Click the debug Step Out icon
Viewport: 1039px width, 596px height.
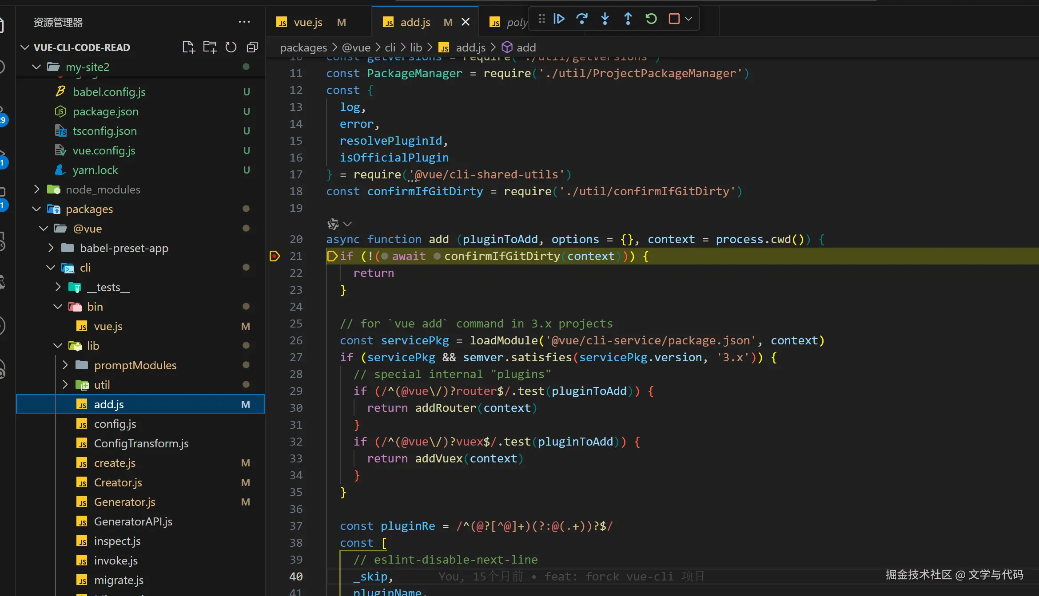pyautogui.click(x=628, y=19)
